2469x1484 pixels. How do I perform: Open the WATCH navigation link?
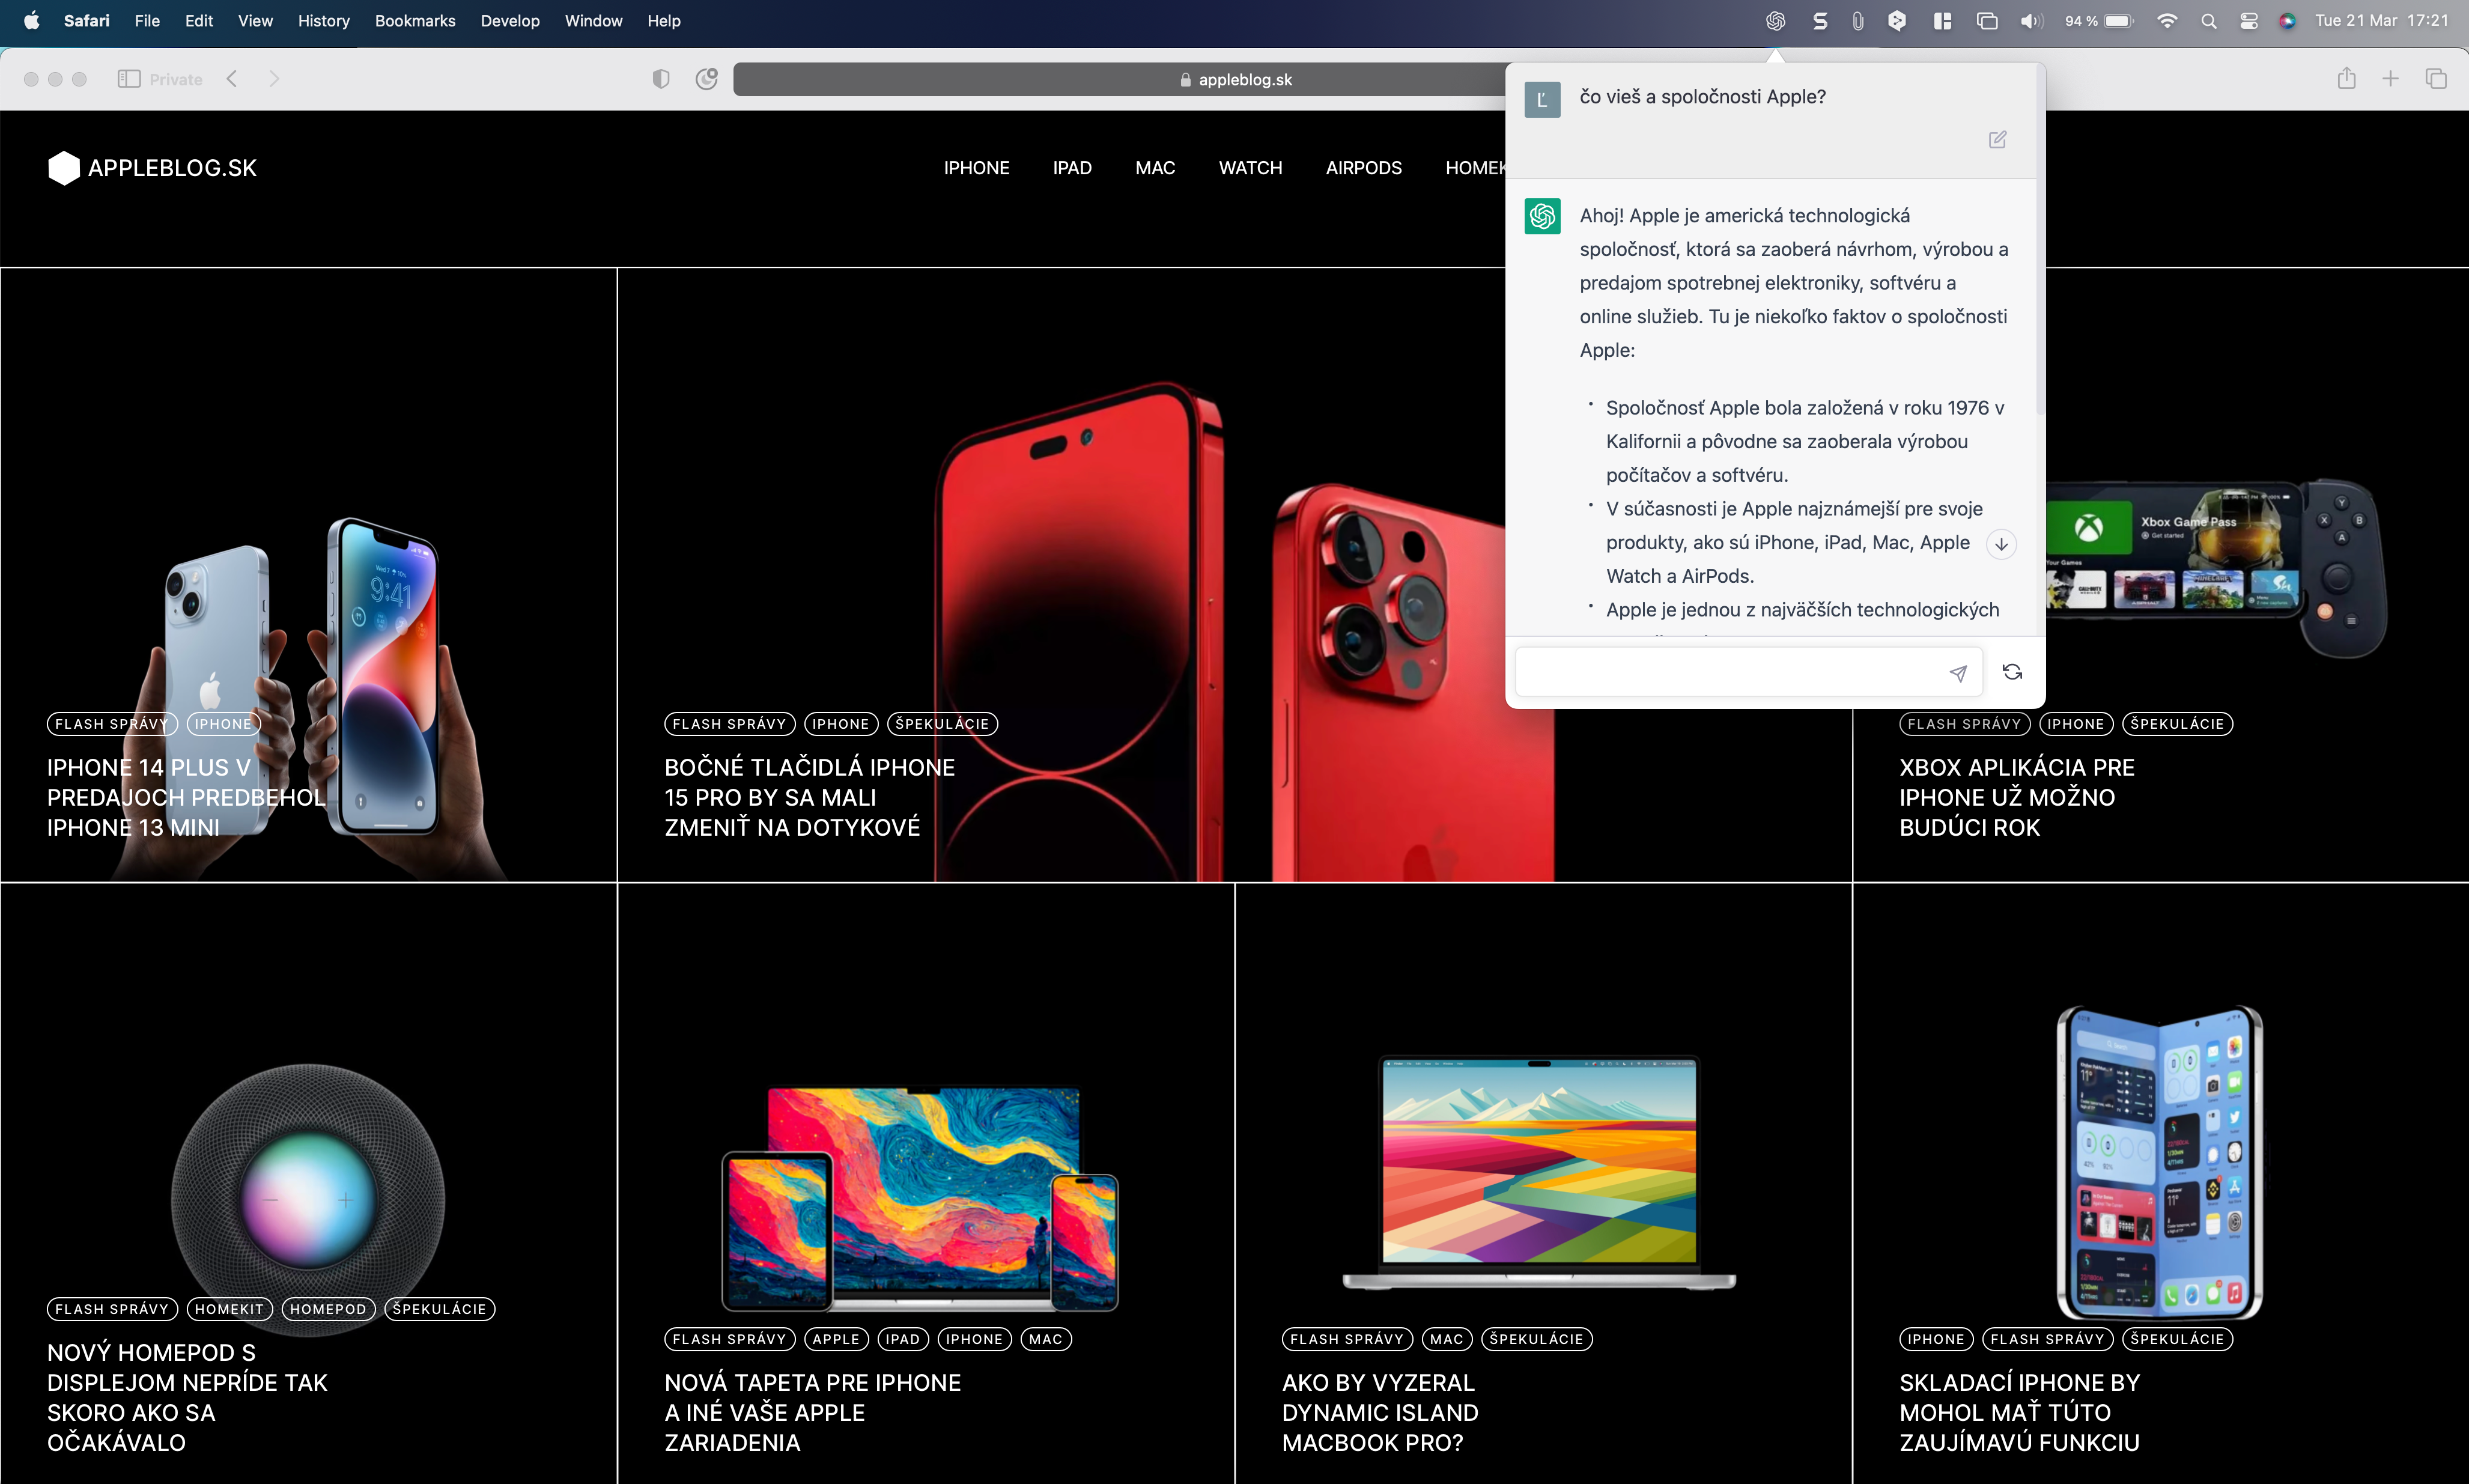1250,168
